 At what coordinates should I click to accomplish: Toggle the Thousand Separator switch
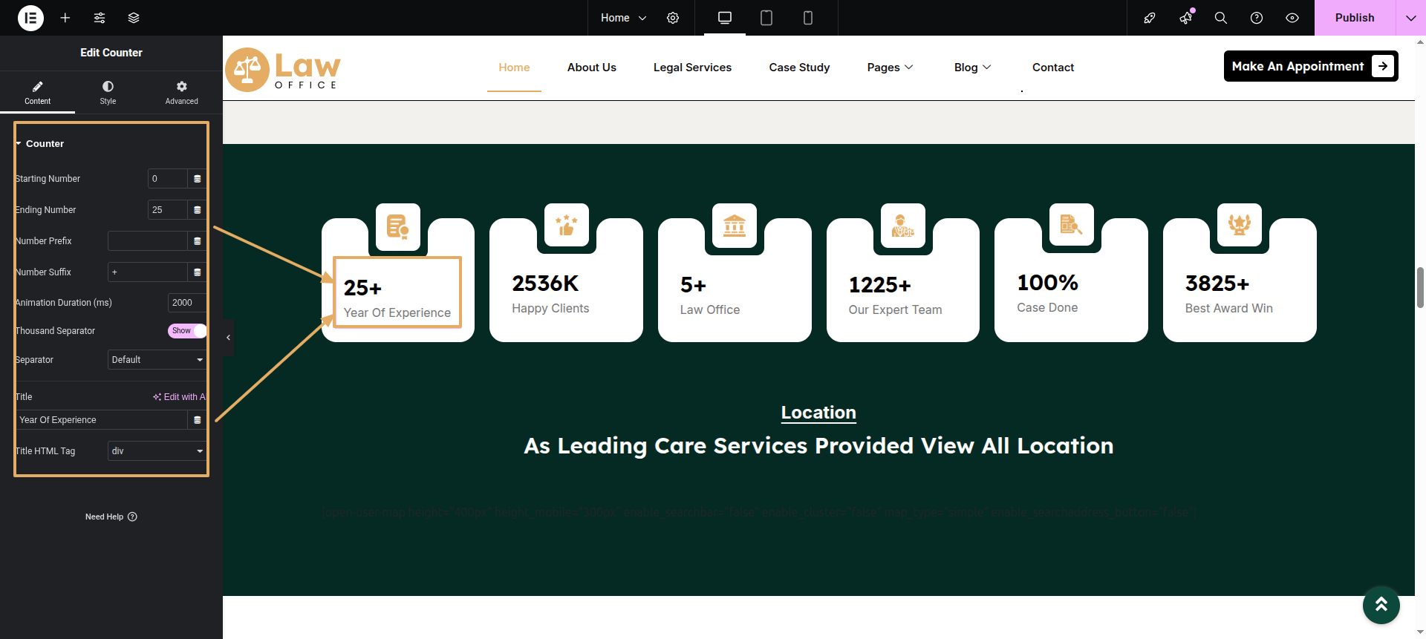click(186, 331)
